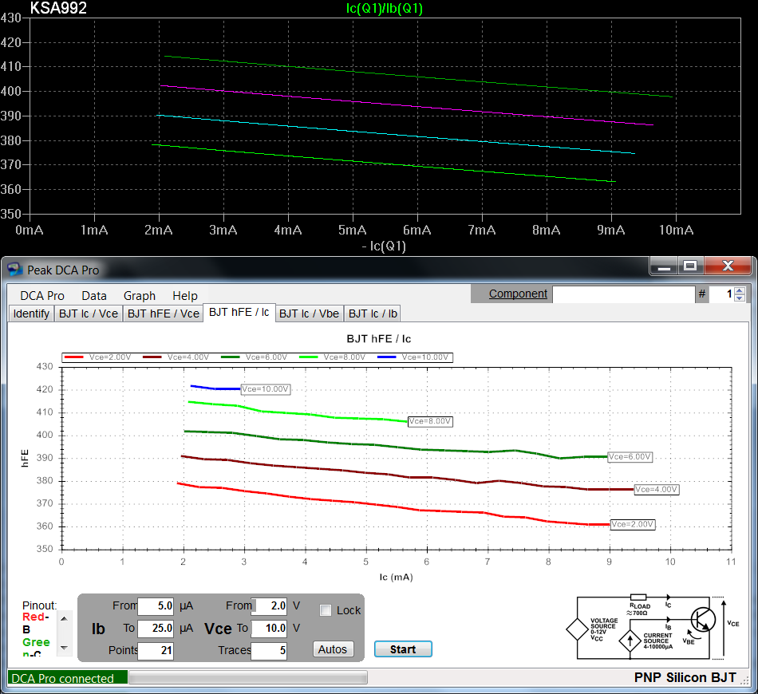Click the Vce From field showing 2.0
This screenshot has width=758, height=694.
coord(269,605)
